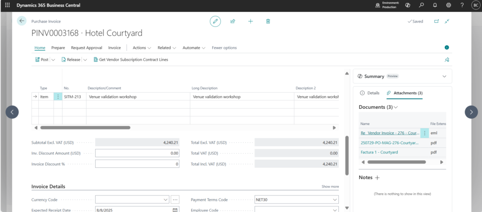Click the Description/Comment column header
Image resolution: width=482 pixels, height=212 pixels.
[105, 88]
